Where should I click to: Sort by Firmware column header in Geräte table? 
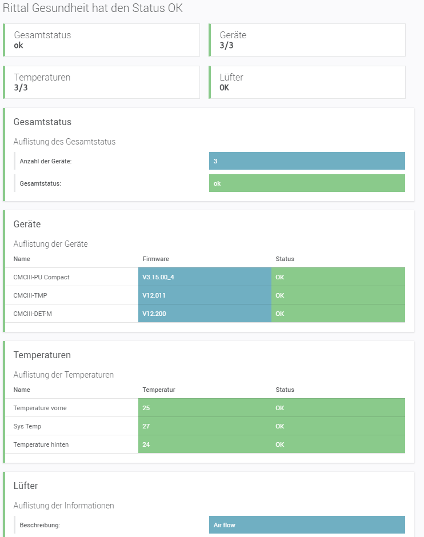[156, 259]
